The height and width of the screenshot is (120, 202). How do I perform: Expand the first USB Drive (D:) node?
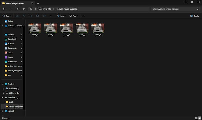(x=4, y=93)
